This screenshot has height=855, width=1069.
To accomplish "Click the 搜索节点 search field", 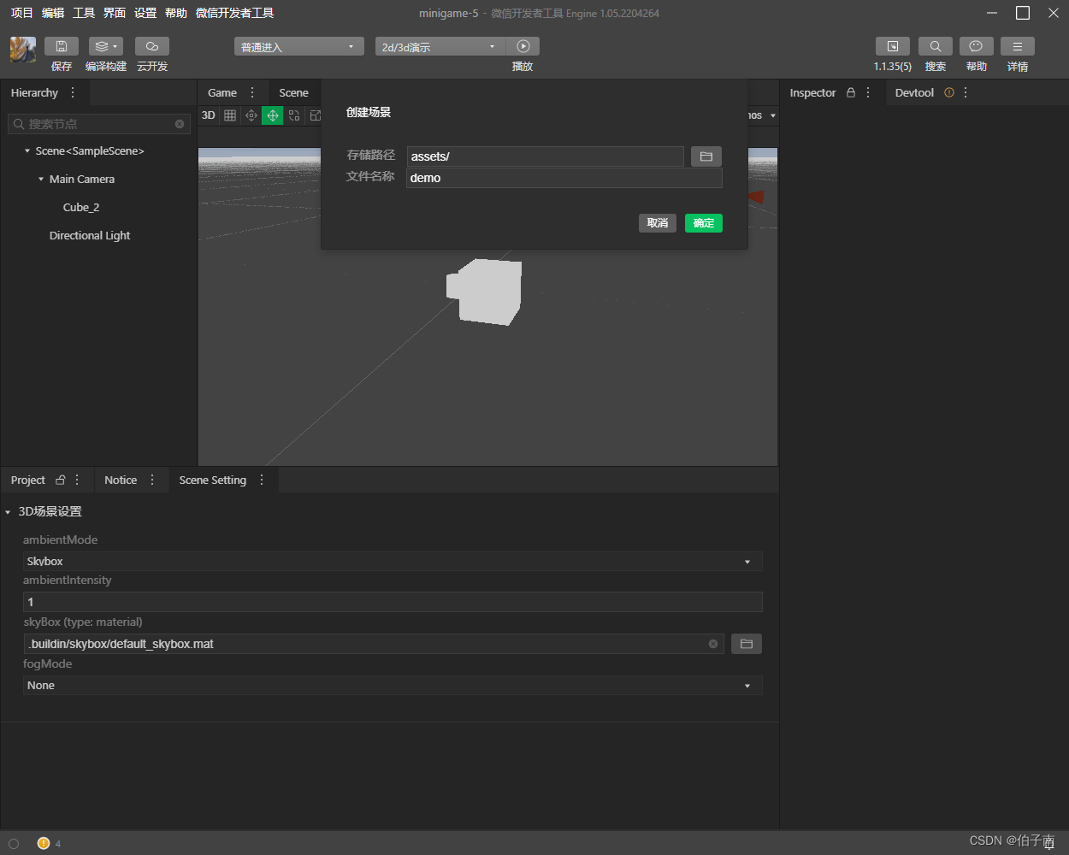I will (x=98, y=124).
